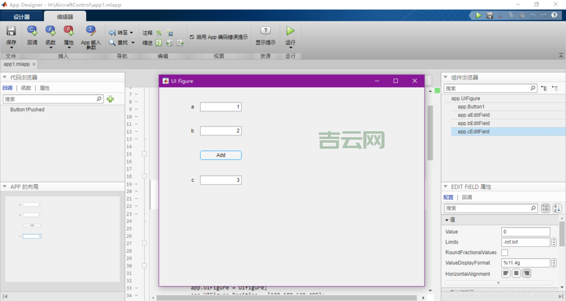Collapse the Component Browser (组件浏览器) panel
Viewport: 566px width, 301px height.
tap(445, 77)
